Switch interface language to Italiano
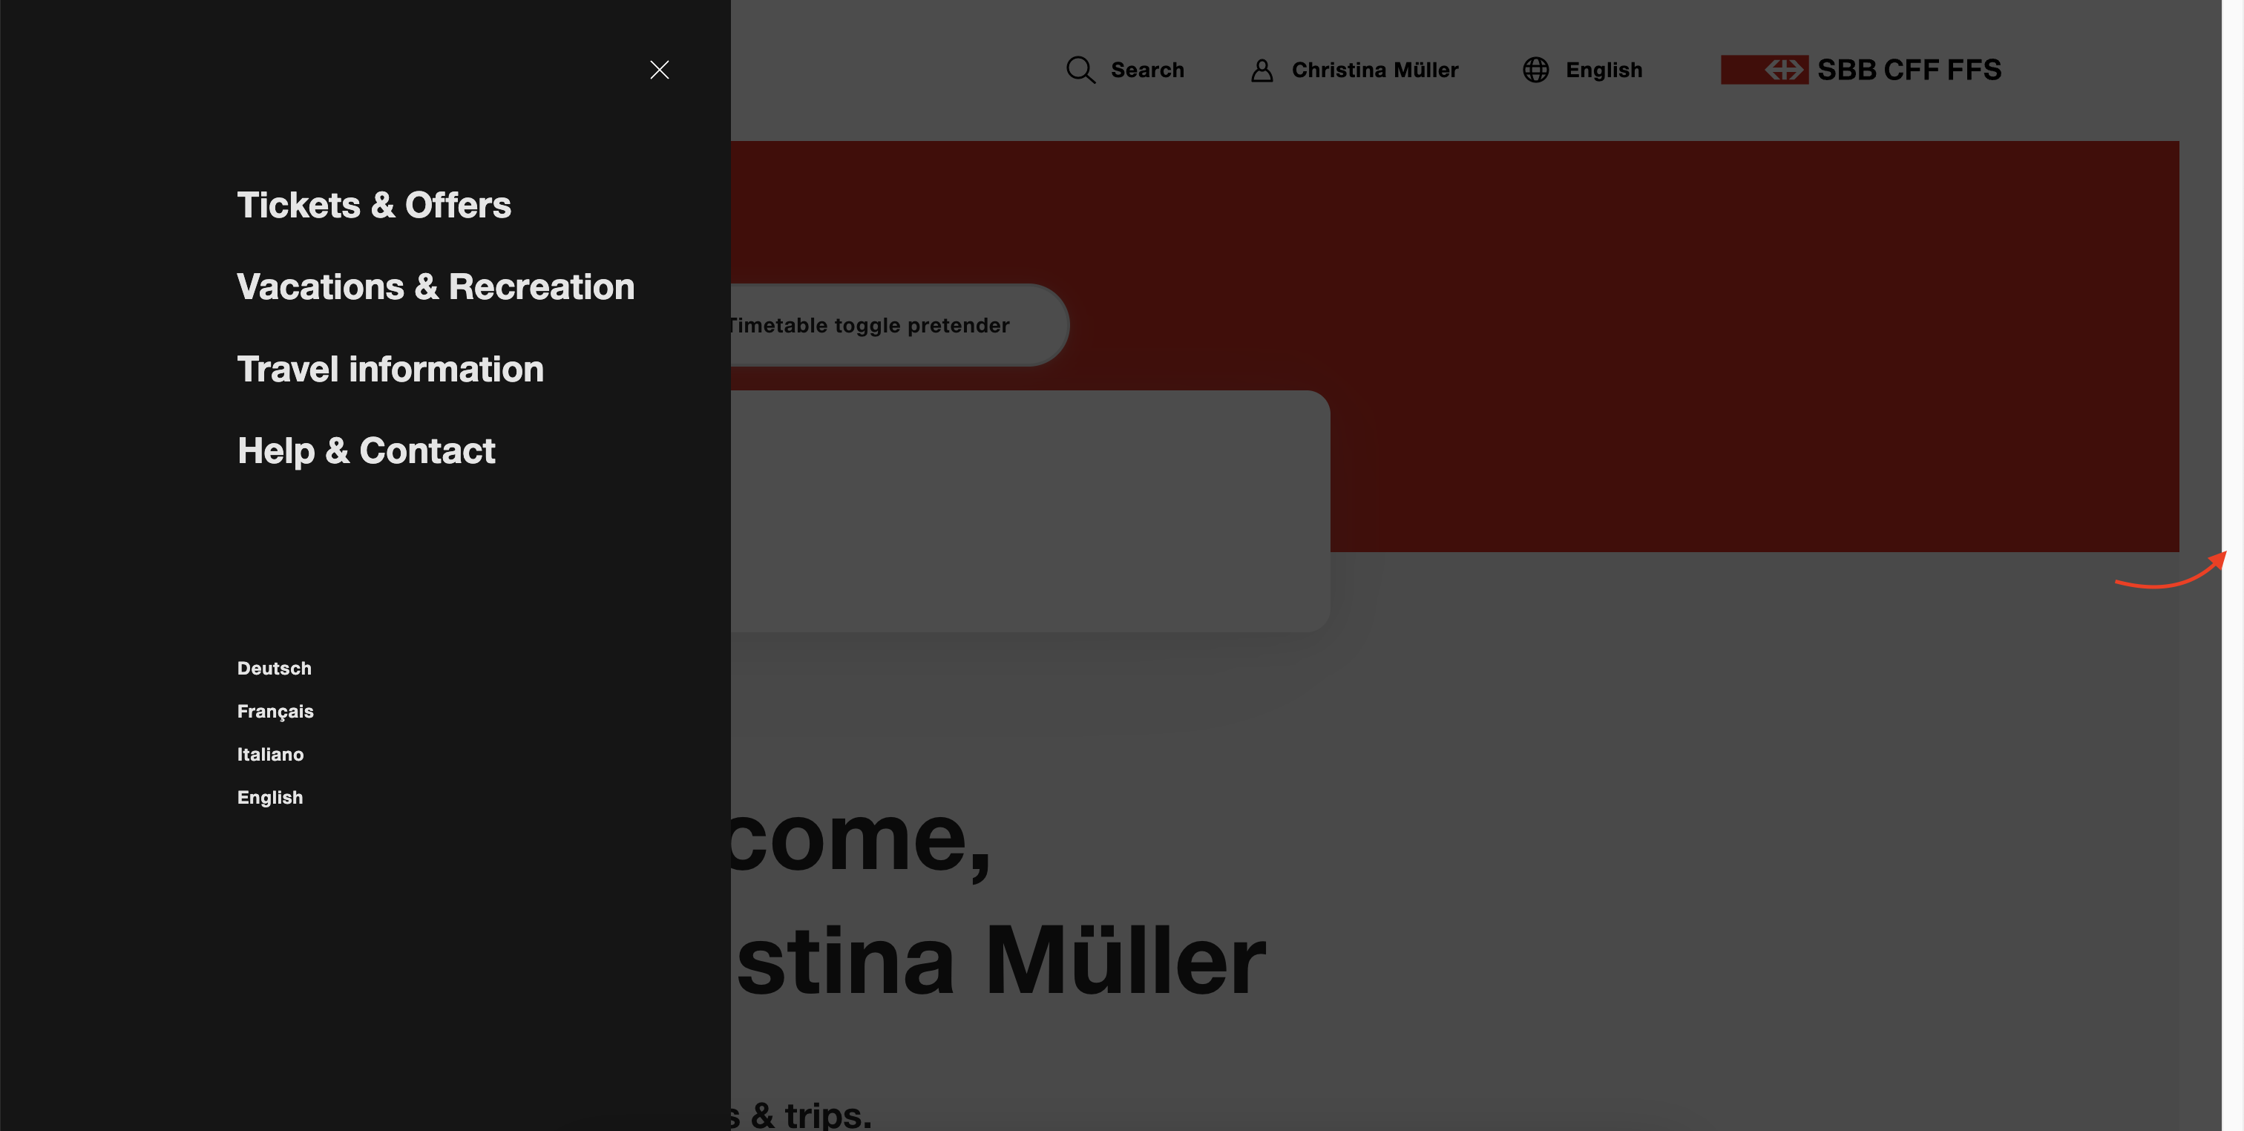This screenshot has height=1131, width=2244. point(270,754)
